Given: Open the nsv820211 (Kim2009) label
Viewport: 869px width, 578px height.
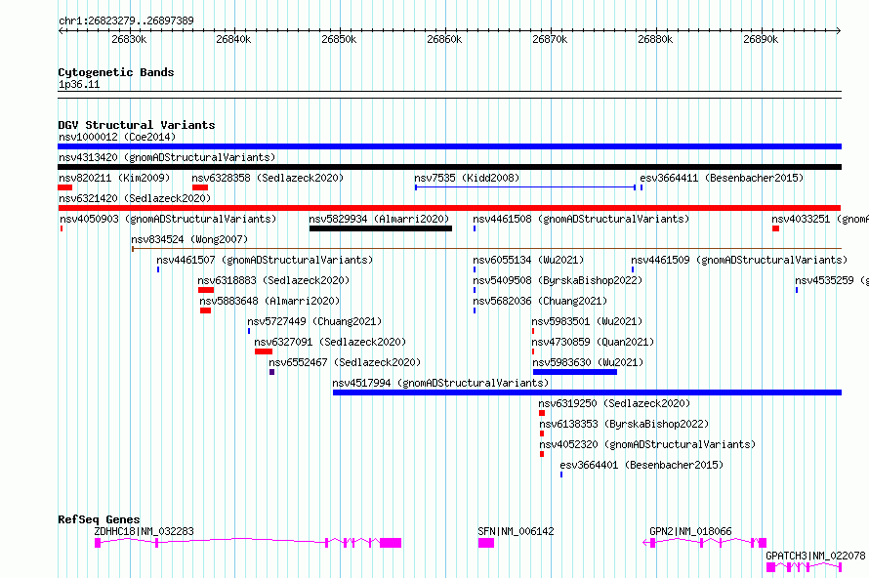Looking at the screenshot, I should [114, 178].
